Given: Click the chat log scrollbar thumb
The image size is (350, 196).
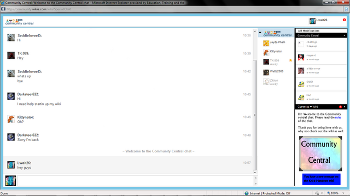Looking at the screenshot, I should point(255,115).
